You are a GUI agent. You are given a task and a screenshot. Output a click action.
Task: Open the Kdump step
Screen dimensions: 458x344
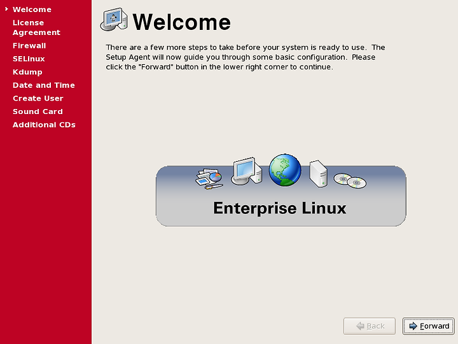[x=27, y=72]
